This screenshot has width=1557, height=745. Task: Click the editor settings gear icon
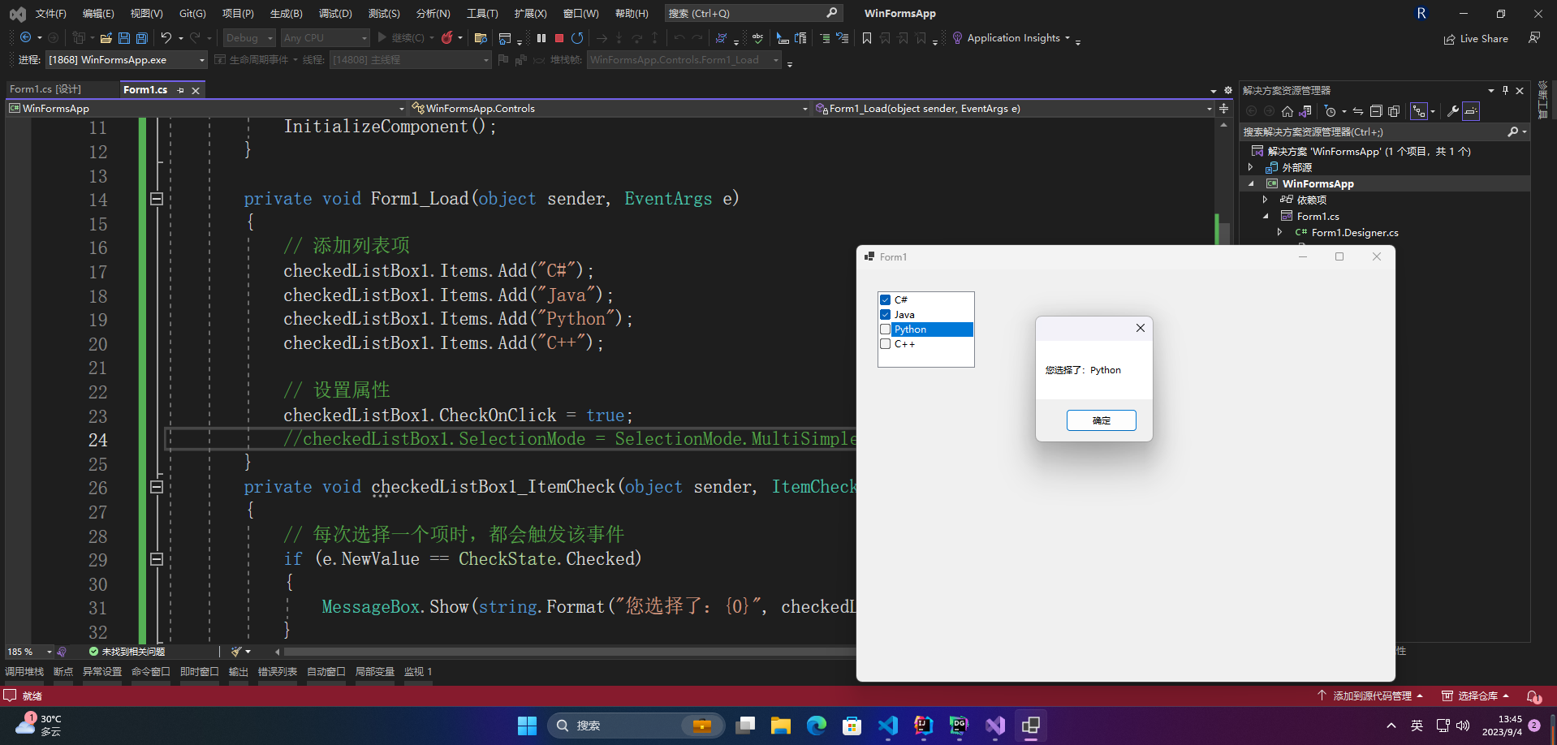[1227, 90]
